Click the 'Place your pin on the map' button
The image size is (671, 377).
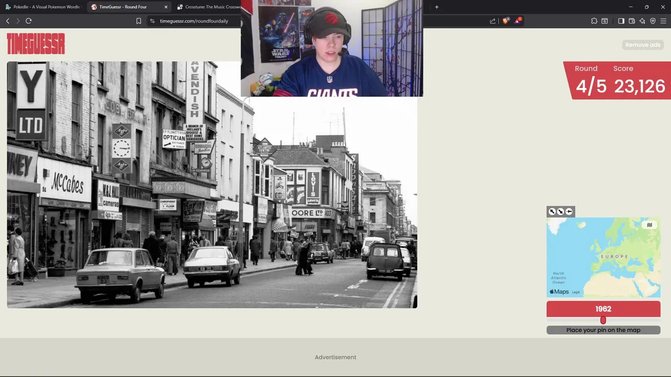click(x=603, y=330)
